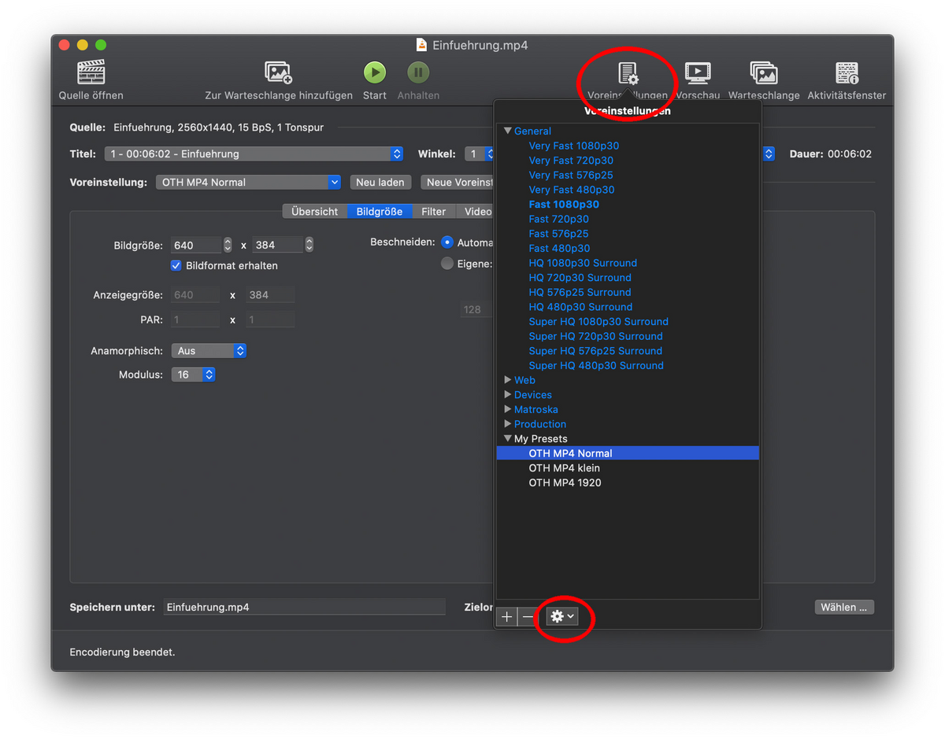Collapse the General presets group

click(x=508, y=131)
